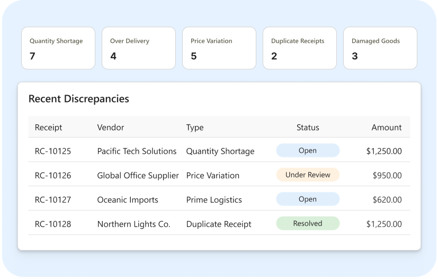
Task: Click the Recent Discrepancies heading
Action: coord(79,99)
